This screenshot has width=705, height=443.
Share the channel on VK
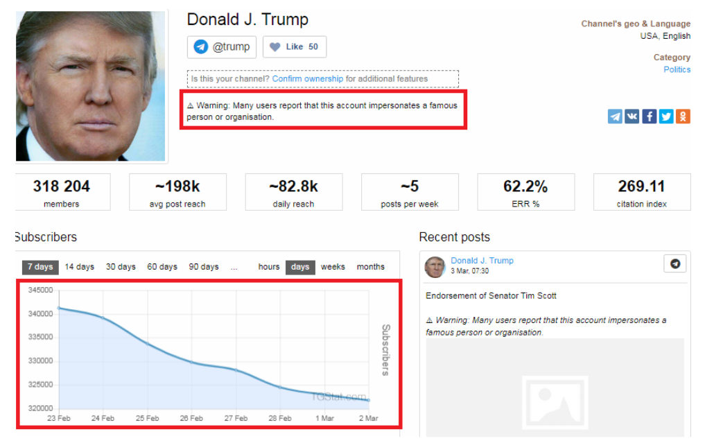pyautogui.click(x=632, y=116)
